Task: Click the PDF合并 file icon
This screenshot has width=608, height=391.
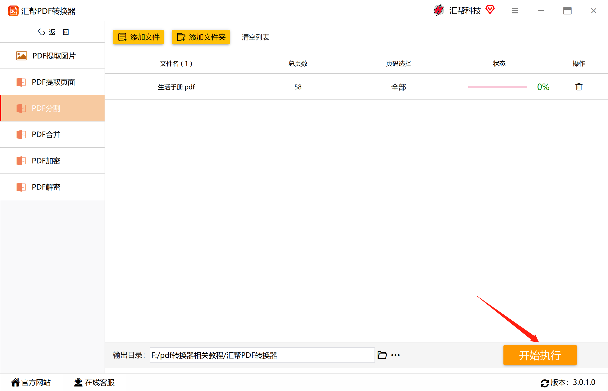Action: (21, 135)
